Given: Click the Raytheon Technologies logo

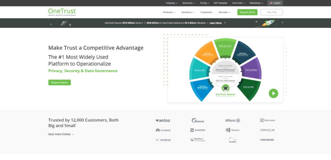Looking at the screenshot, I should coord(198,140).
